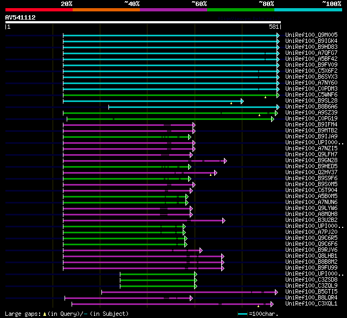Select the UniRef100_B8B8M2 label
The height and width of the screenshot is (318, 347).
coord(311,262)
